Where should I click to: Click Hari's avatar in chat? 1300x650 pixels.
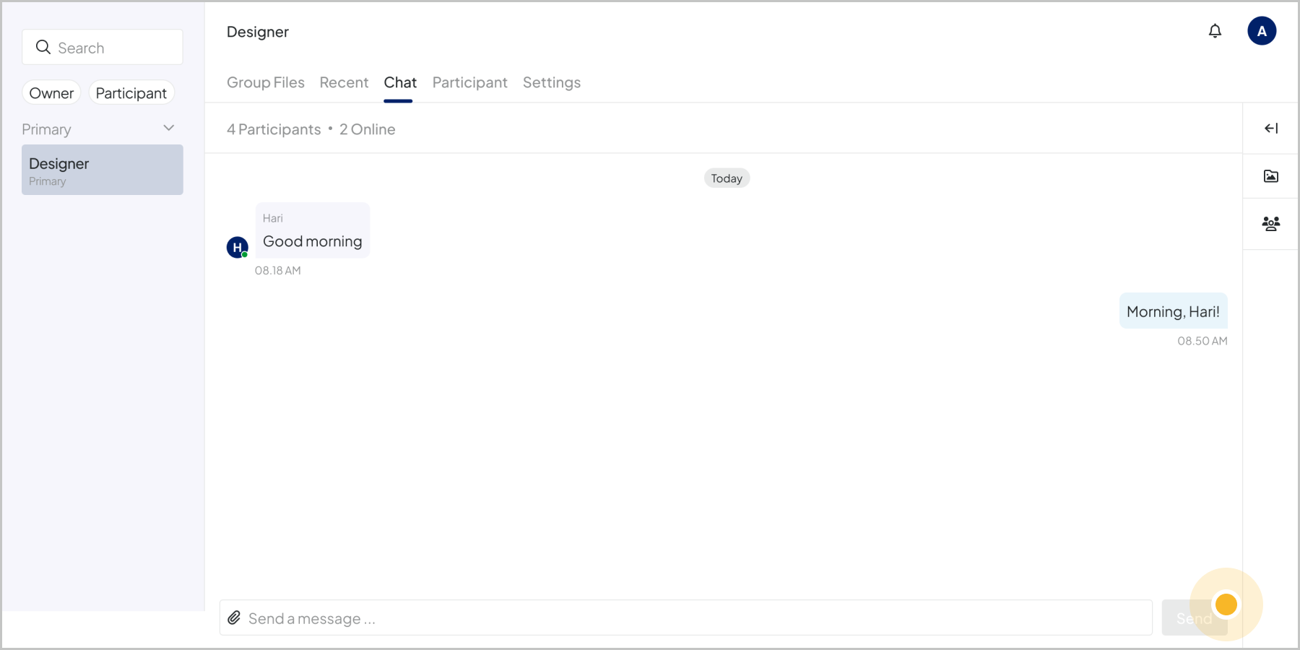point(237,247)
